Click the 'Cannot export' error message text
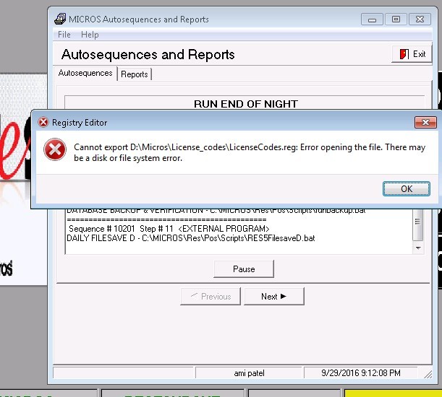Screen dimensions: 442x397 tap(250, 152)
